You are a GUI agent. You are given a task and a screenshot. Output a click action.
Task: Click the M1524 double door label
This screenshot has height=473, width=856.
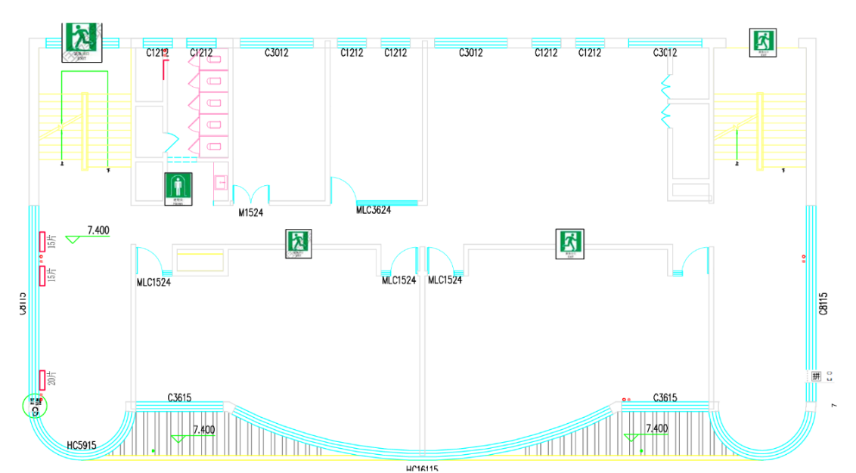tap(251, 213)
